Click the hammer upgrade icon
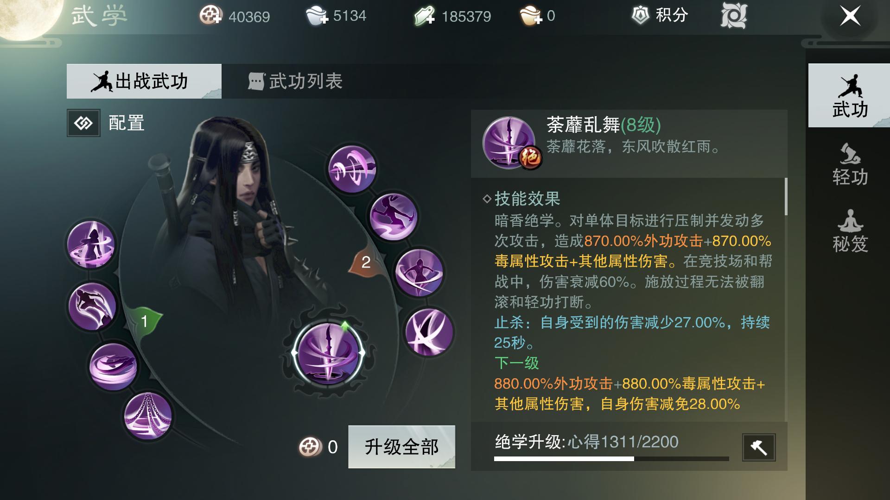Image resolution: width=890 pixels, height=500 pixels. (x=758, y=447)
